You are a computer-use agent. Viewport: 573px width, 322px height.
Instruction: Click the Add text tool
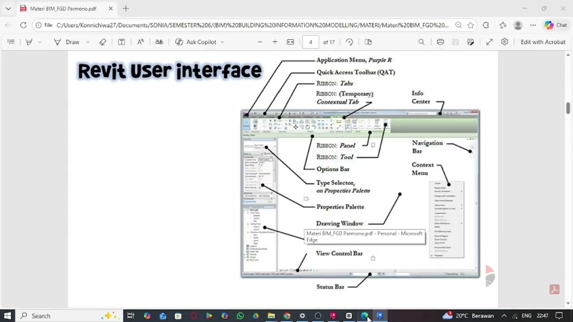click(x=121, y=42)
